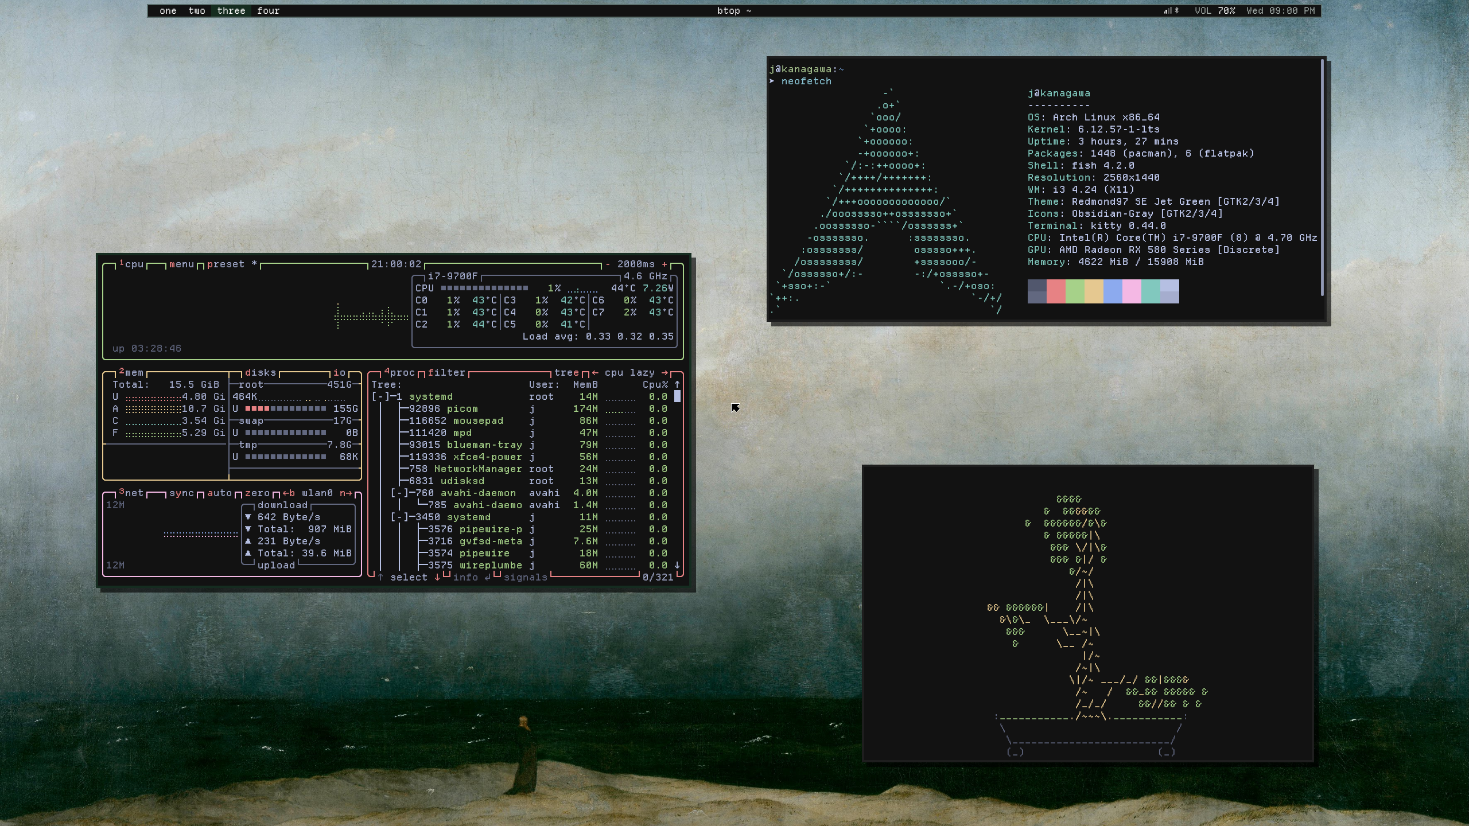The height and width of the screenshot is (826, 1469).
Task: Click the plus sign after 2000ms in btop
Action: 664,264
